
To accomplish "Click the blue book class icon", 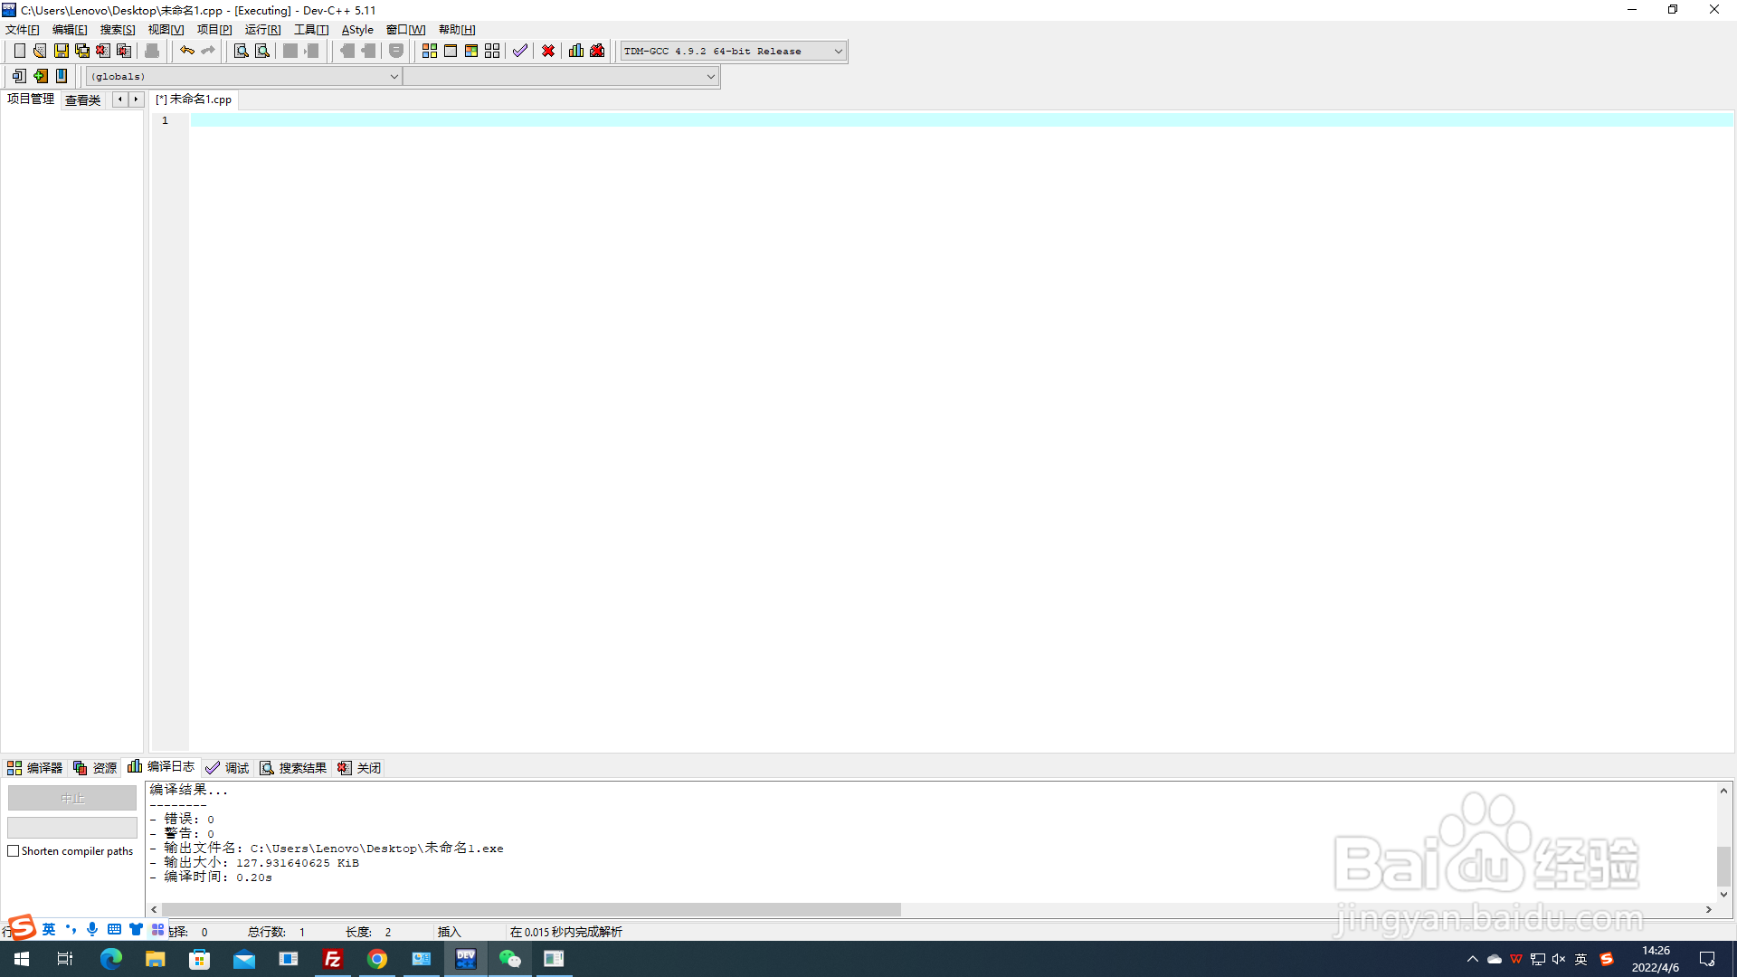I will pyautogui.click(x=62, y=76).
